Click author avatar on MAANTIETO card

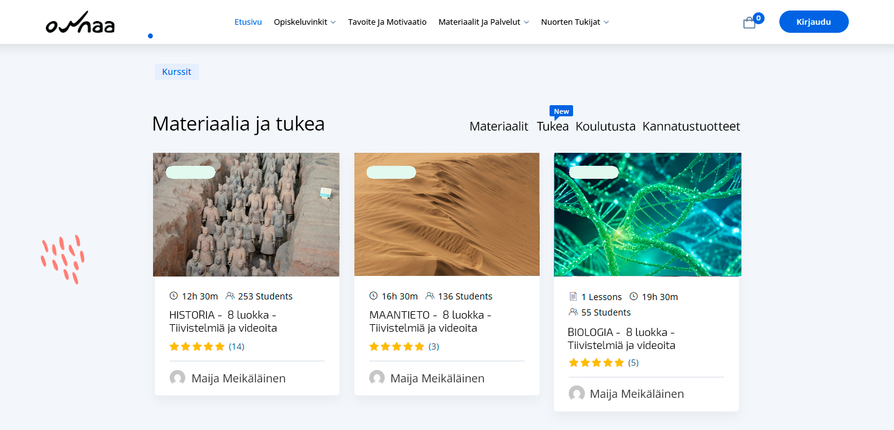point(377,378)
